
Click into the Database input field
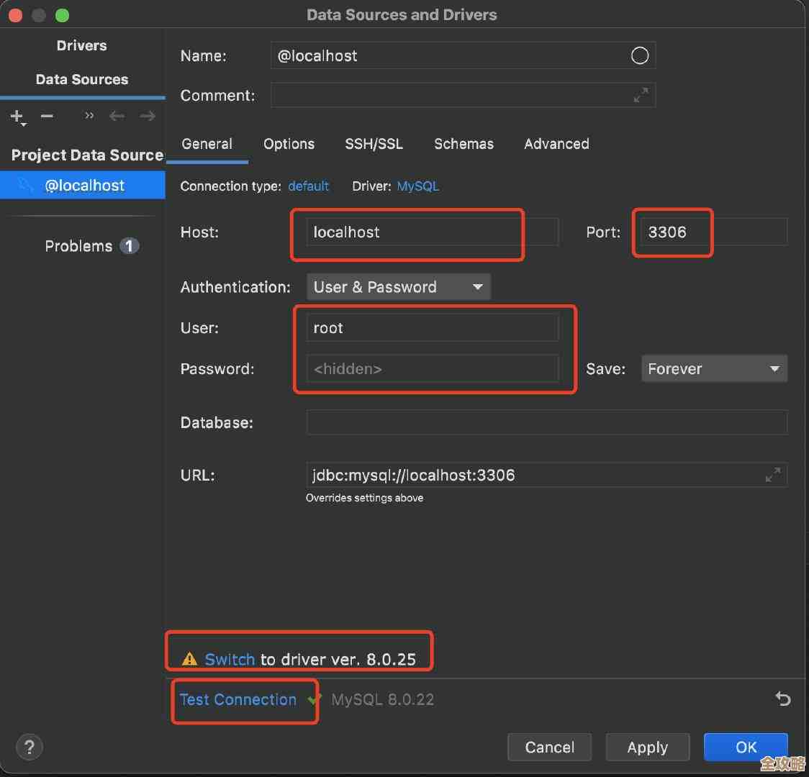(x=546, y=422)
